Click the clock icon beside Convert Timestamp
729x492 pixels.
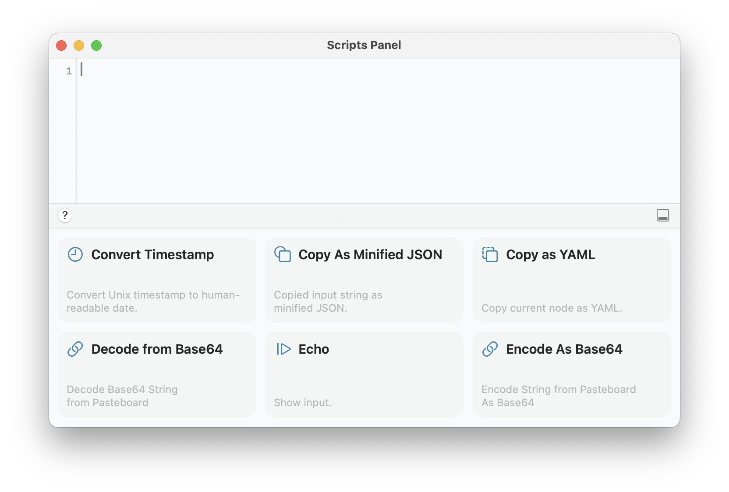[75, 254]
